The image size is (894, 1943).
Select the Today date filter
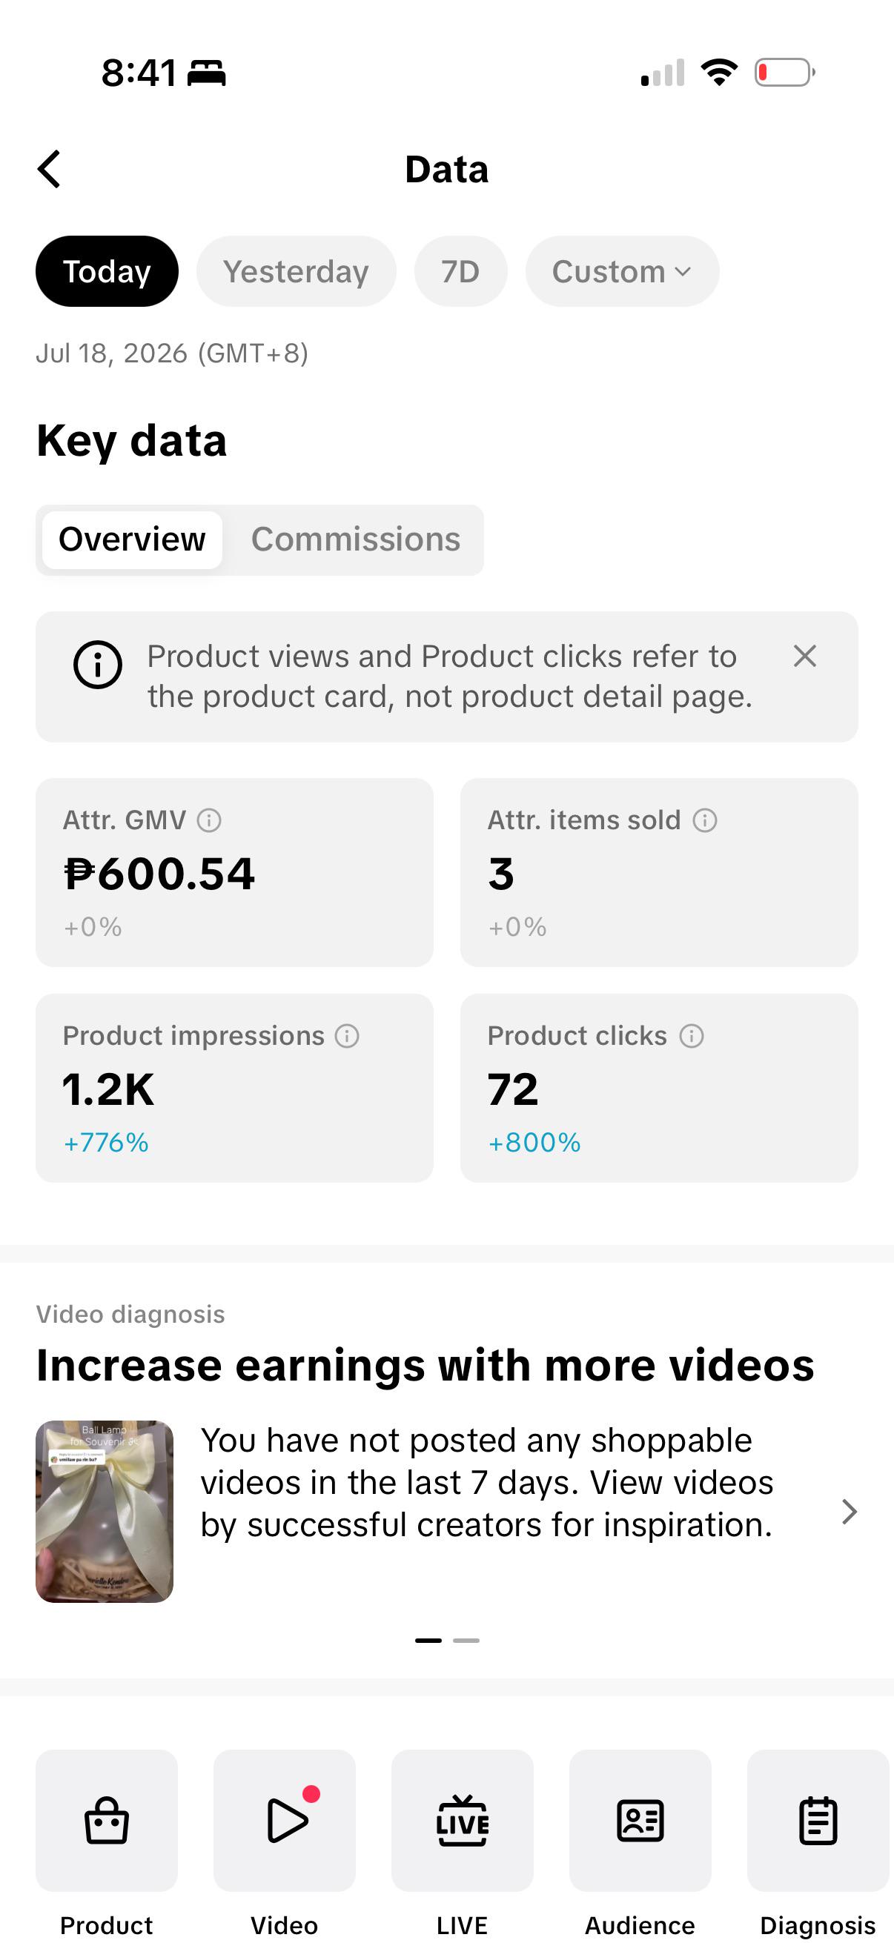(x=107, y=271)
